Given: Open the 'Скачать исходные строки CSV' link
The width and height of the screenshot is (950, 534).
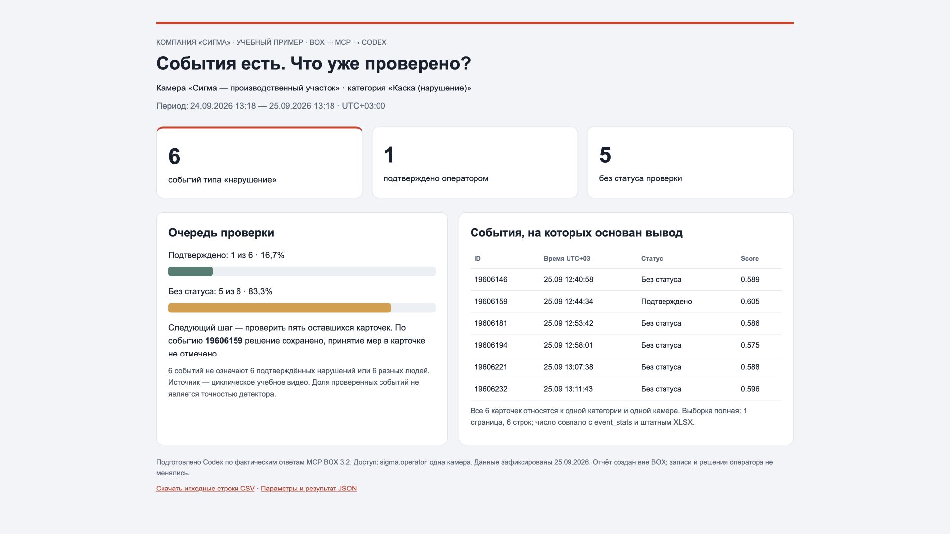Looking at the screenshot, I should tap(205, 489).
